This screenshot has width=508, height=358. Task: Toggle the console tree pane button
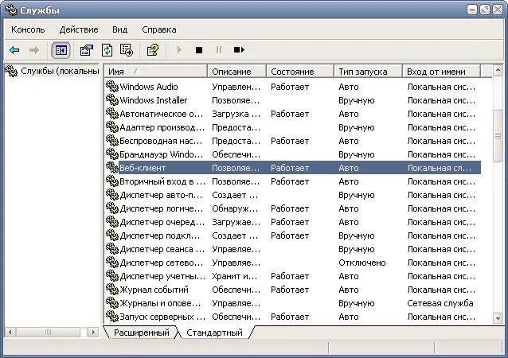(61, 50)
